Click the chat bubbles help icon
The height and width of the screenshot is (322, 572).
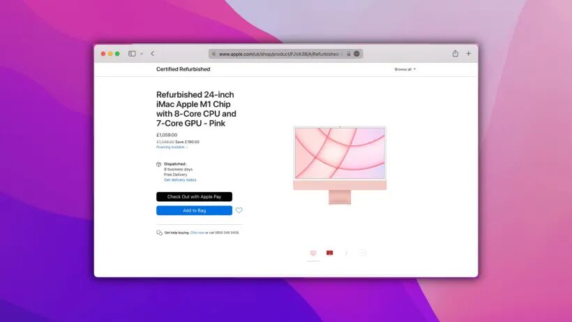tap(159, 233)
